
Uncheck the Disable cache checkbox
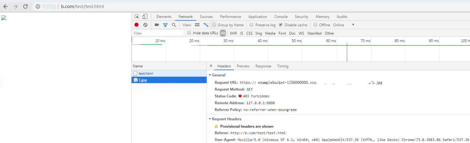click(x=281, y=25)
